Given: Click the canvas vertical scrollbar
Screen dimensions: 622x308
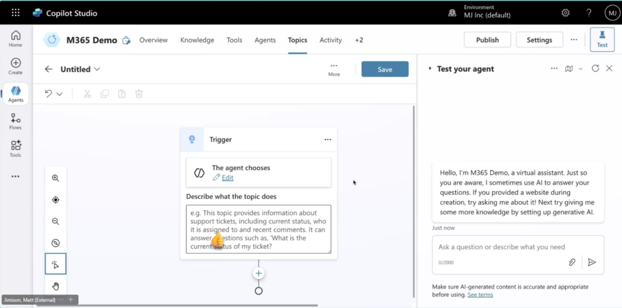Looking at the screenshot, I should coord(414,201).
